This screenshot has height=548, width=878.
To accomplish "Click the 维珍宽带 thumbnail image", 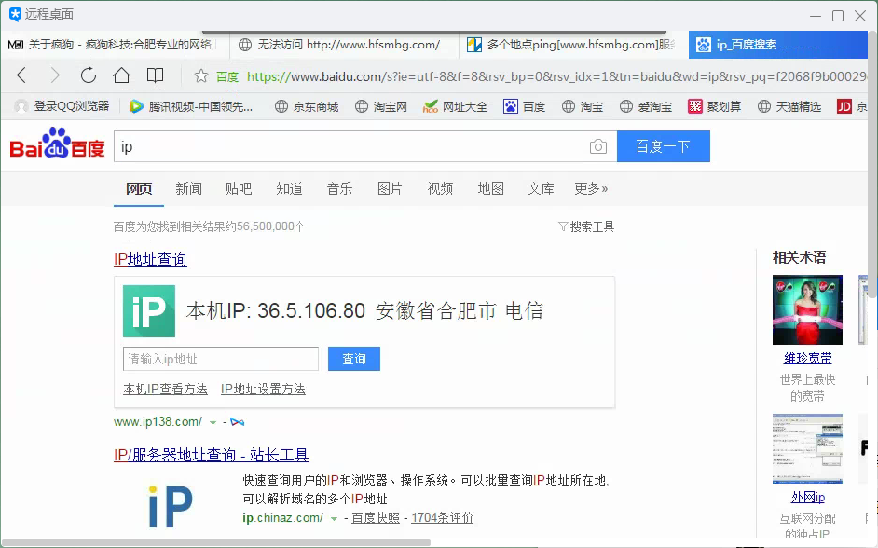I will pos(807,309).
